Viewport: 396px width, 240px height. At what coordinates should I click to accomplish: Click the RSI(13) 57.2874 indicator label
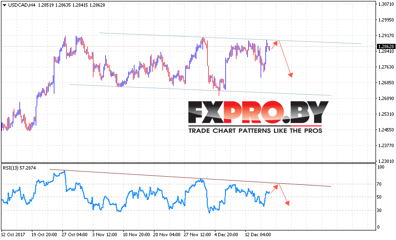(20, 168)
